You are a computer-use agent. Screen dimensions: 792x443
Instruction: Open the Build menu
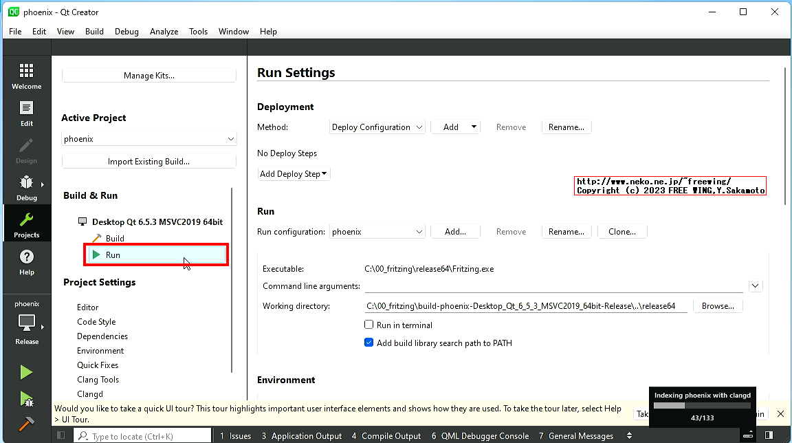click(94, 32)
